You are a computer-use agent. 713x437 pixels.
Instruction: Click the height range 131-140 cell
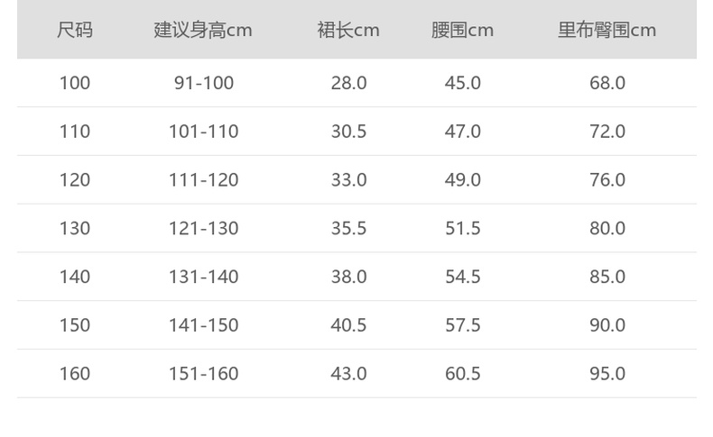203,277
